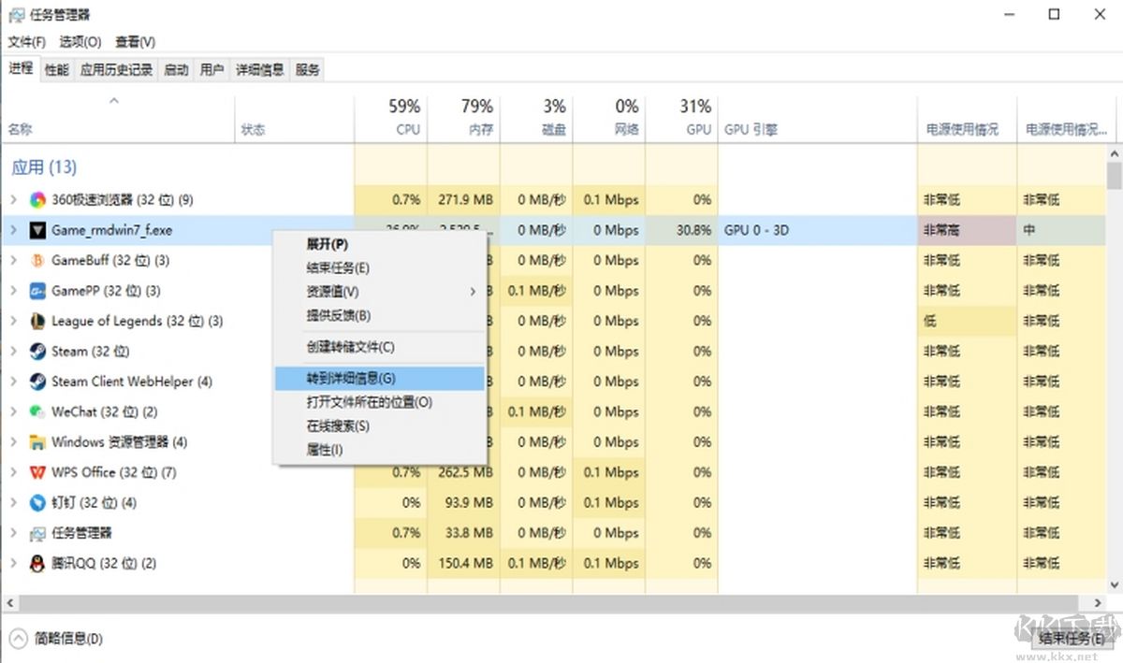The height and width of the screenshot is (663, 1123).
Task: Open the 查看 menu
Action: pos(134,42)
